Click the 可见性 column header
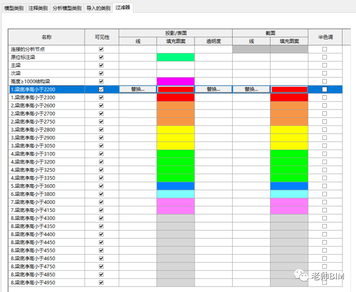 tap(102, 37)
